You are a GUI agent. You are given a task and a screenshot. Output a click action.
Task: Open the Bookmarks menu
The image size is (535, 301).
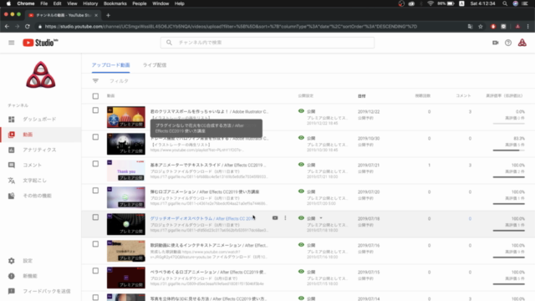click(115, 3)
